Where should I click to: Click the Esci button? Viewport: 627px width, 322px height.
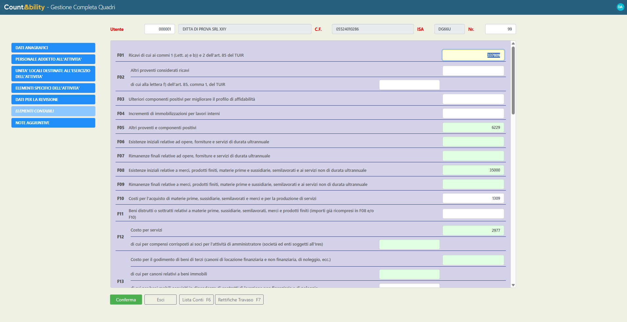[x=160, y=300]
